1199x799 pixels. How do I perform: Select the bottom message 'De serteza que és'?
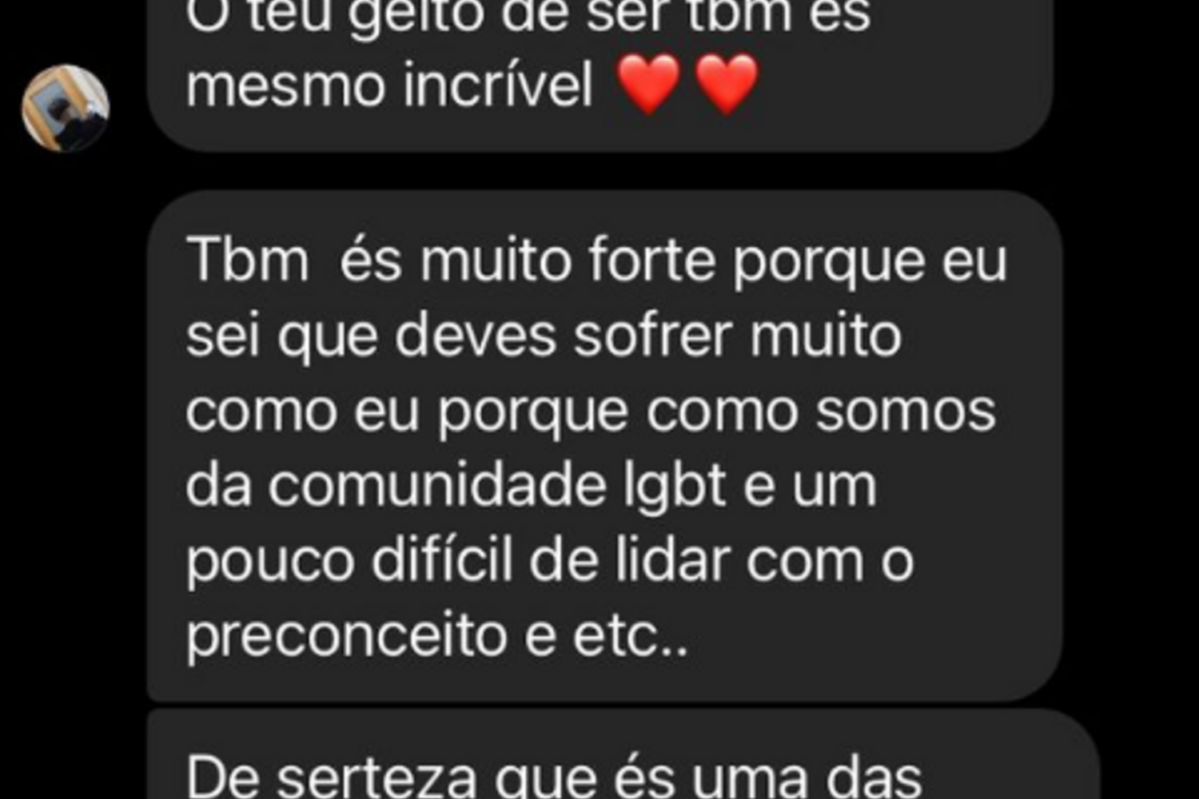click(x=623, y=755)
